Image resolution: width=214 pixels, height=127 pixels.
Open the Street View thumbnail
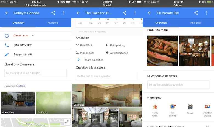tap(18, 103)
